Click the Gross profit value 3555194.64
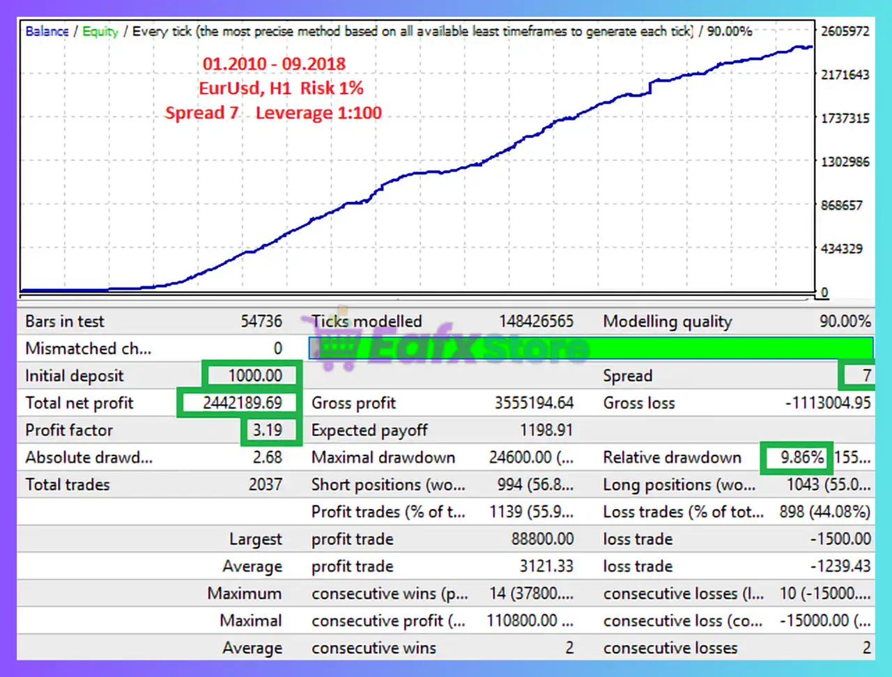Image resolution: width=892 pixels, height=677 pixels. click(534, 403)
